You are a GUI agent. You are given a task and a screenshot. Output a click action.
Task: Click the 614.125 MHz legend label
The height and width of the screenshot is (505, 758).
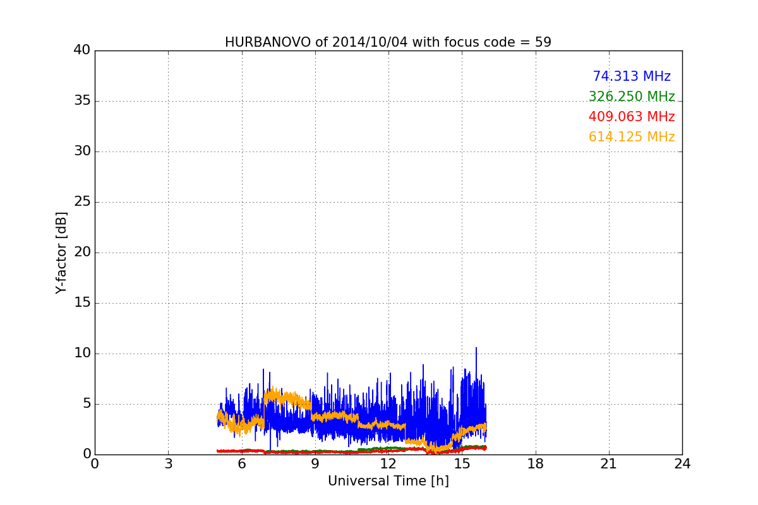pyautogui.click(x=632, y=137)
